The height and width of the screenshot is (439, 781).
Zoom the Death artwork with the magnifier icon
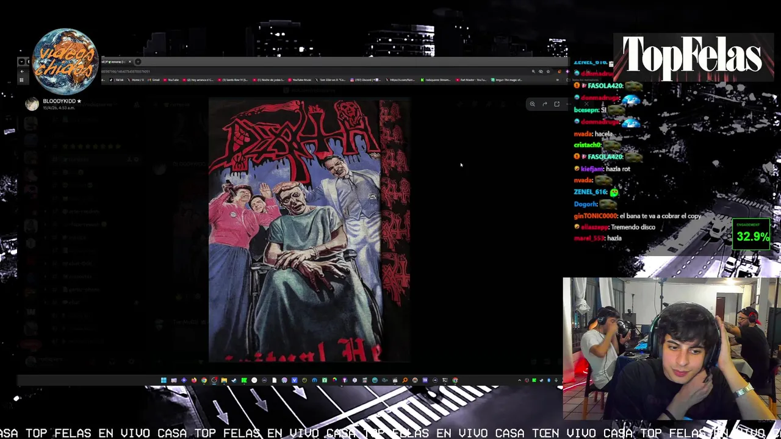click(532, 104)
